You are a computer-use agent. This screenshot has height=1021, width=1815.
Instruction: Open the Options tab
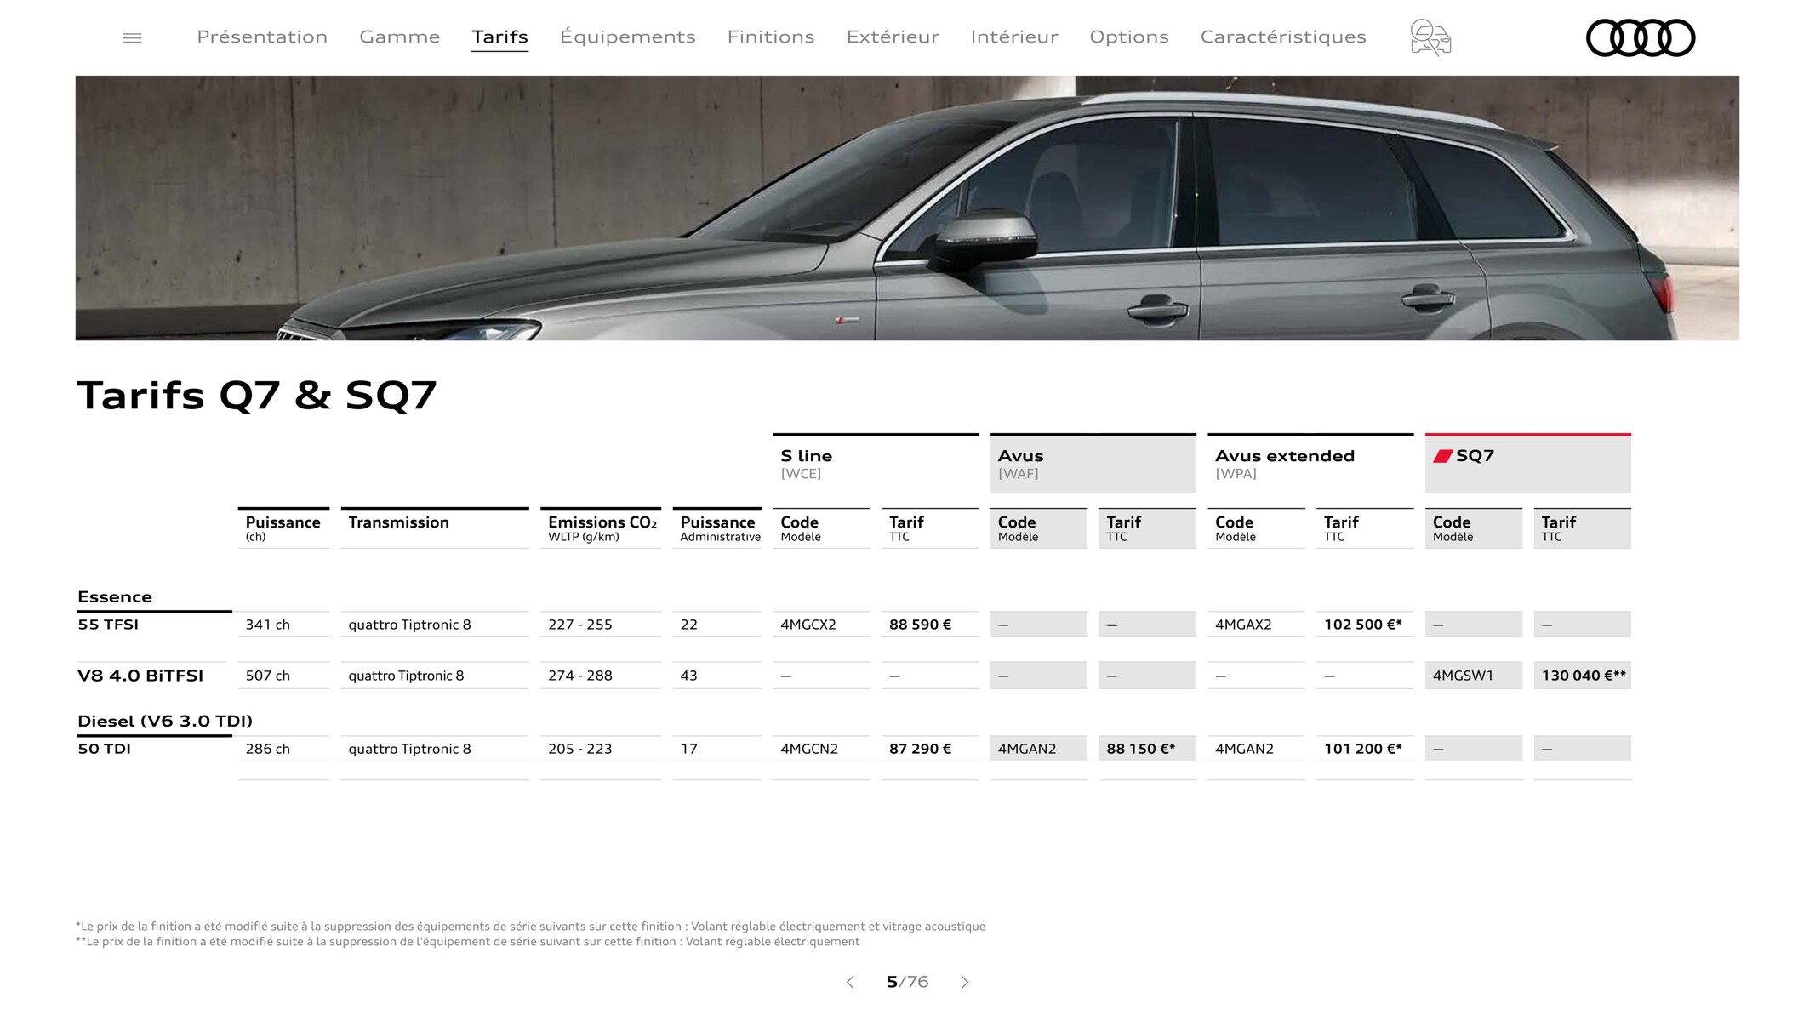tap(1129, 37)
